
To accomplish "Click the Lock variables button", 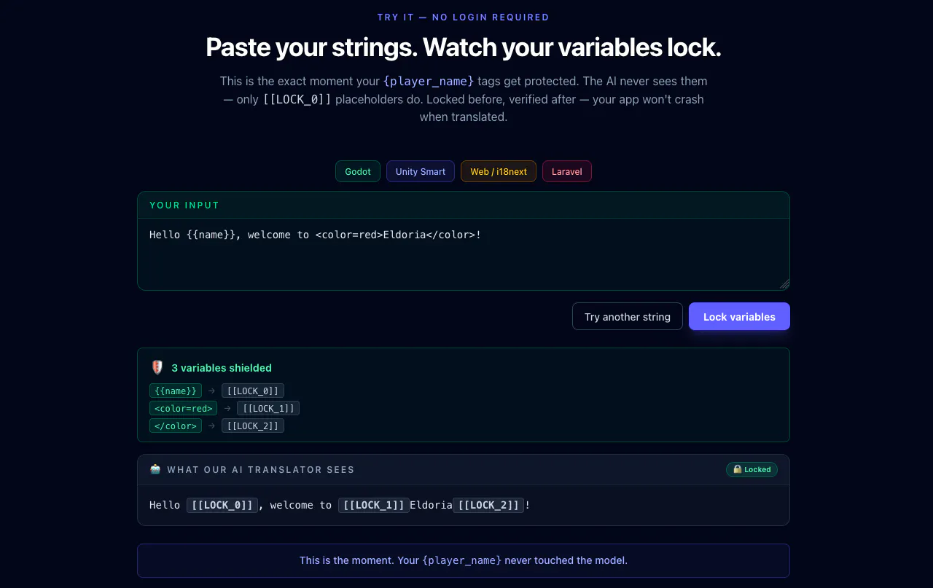I will click(739, 316).
